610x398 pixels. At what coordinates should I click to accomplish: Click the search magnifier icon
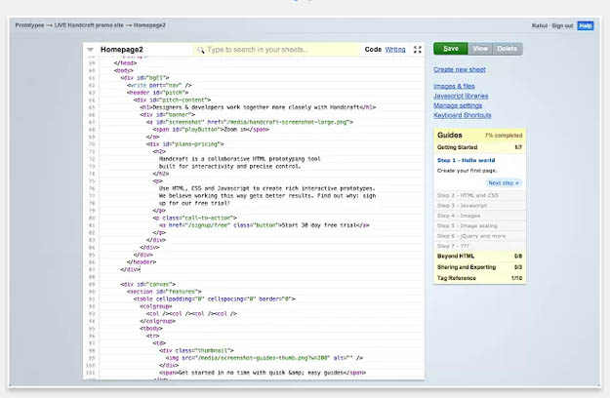[200, 50]
